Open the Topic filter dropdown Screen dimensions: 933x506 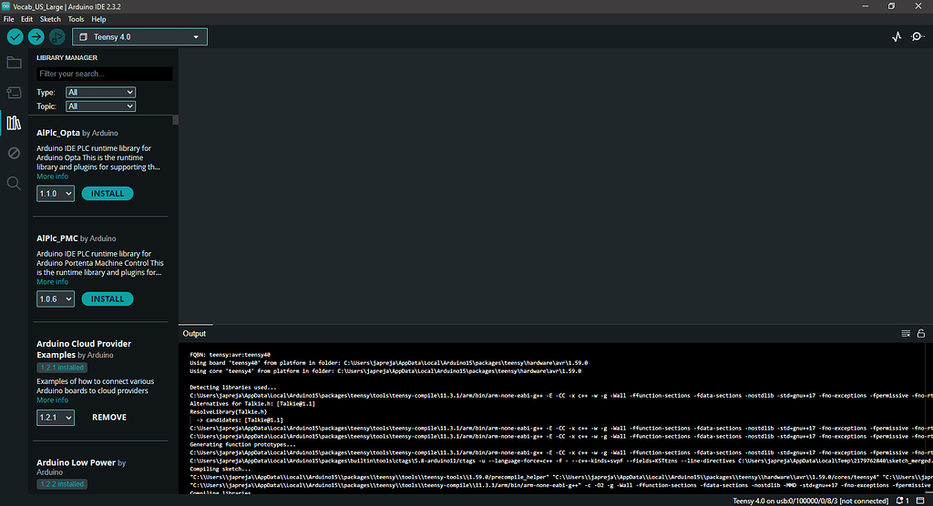tap(100, 106)
